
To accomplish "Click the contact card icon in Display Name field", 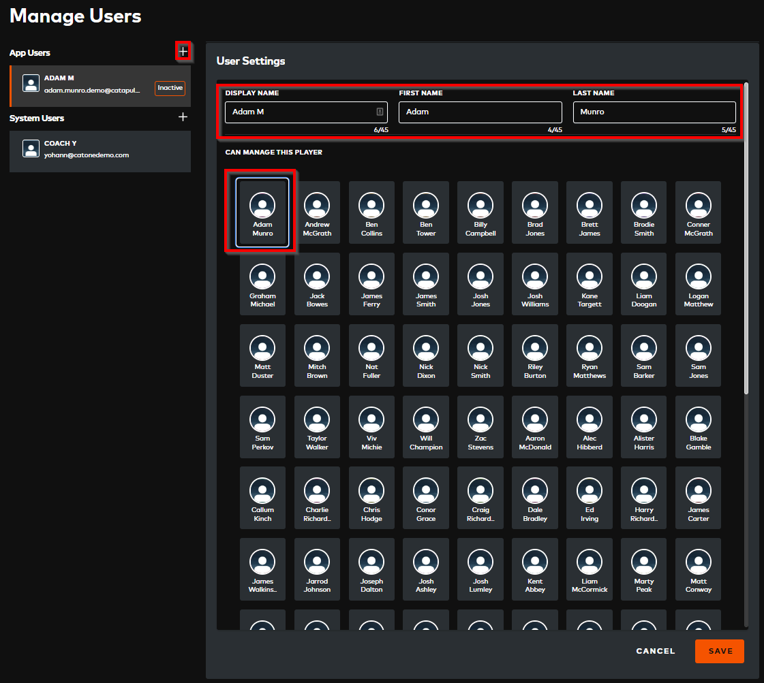I will (380, 112).
